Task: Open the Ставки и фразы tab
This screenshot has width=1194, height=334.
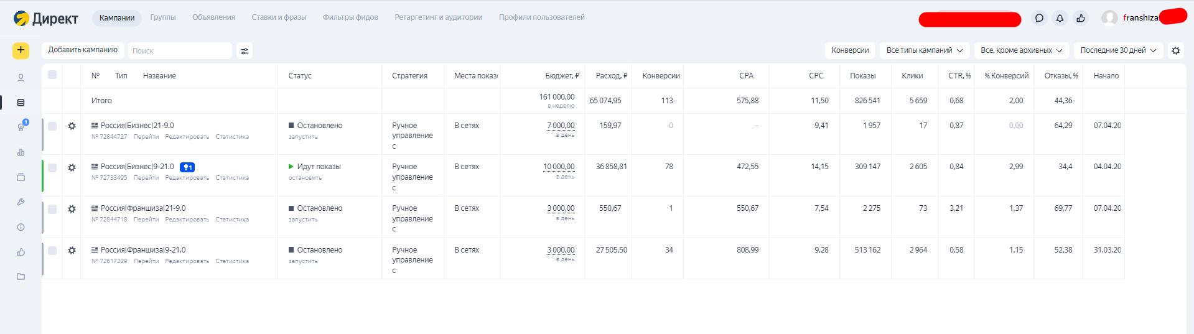Action: pyautogui.click(x=279, y=17)
